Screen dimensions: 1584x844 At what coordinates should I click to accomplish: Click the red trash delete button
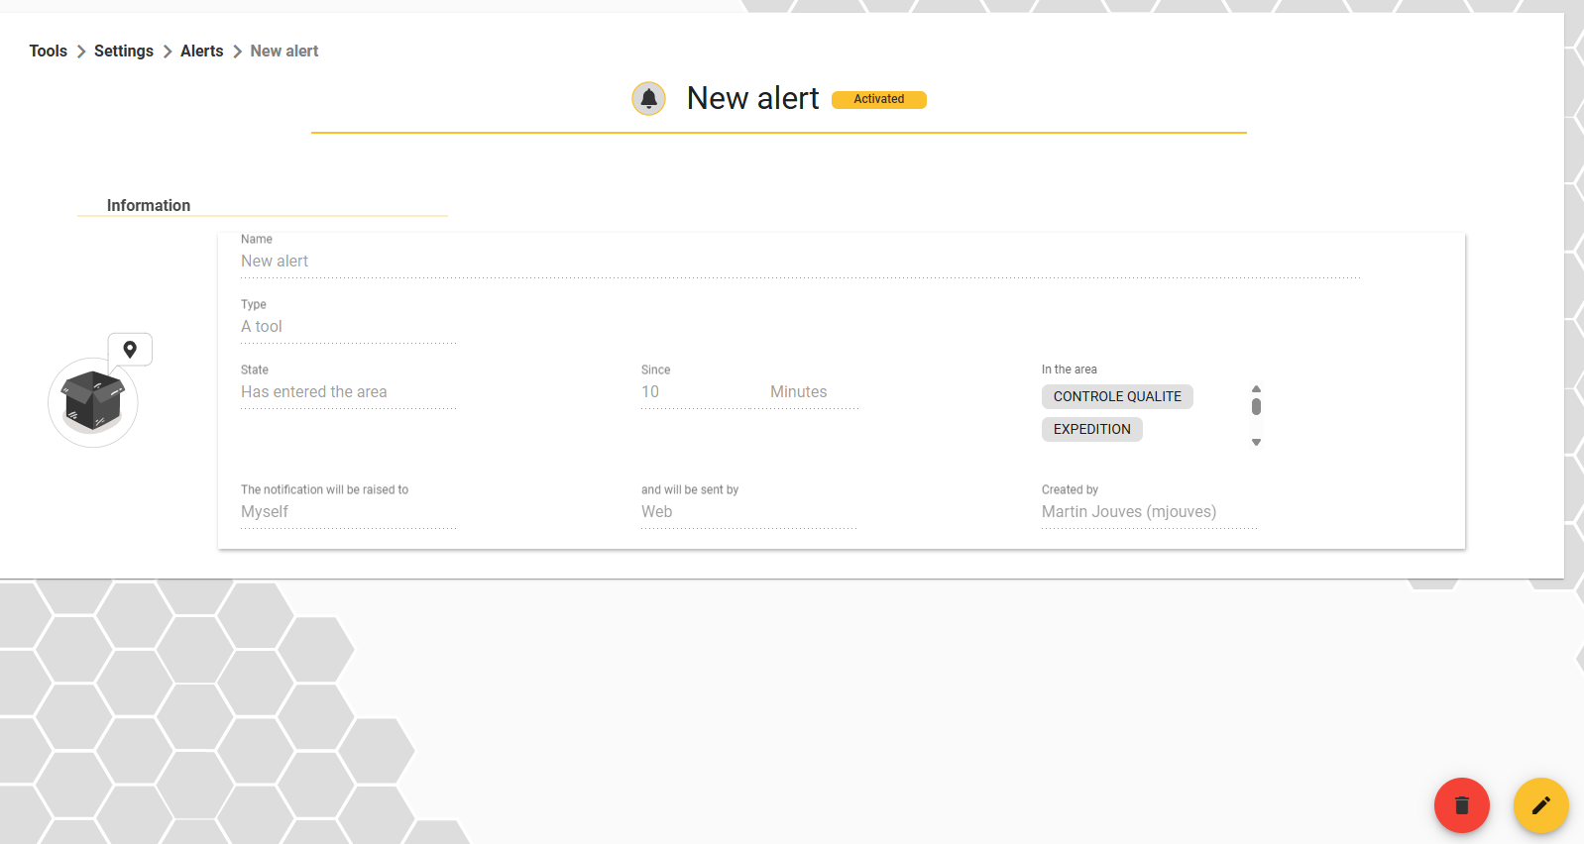[x=1461, y=805]
